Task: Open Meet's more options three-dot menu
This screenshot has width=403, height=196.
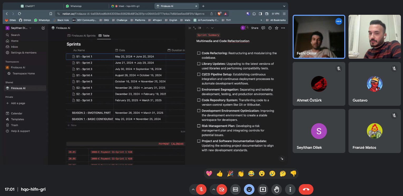Action: click(x=290, y=189)
